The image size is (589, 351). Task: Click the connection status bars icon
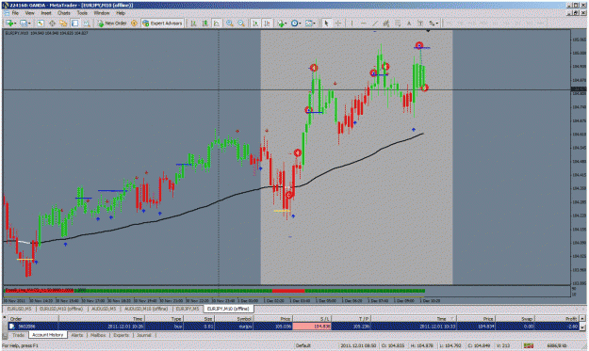(529, 345)
